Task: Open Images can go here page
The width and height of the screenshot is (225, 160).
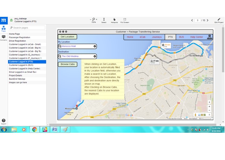Action: tap(27, 83)
